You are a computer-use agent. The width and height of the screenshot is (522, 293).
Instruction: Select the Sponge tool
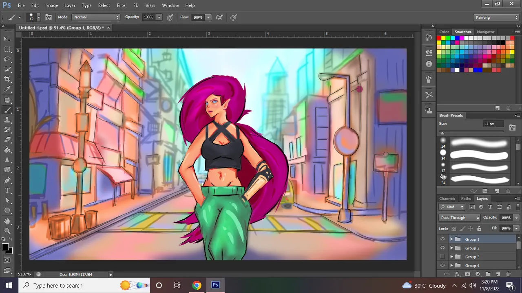point(7,170)
